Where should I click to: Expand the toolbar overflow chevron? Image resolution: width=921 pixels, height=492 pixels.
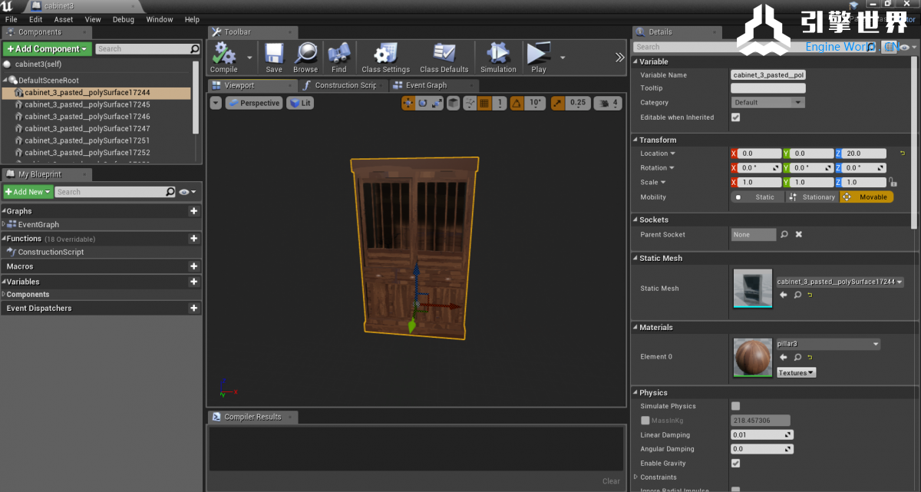click(620, 58)
